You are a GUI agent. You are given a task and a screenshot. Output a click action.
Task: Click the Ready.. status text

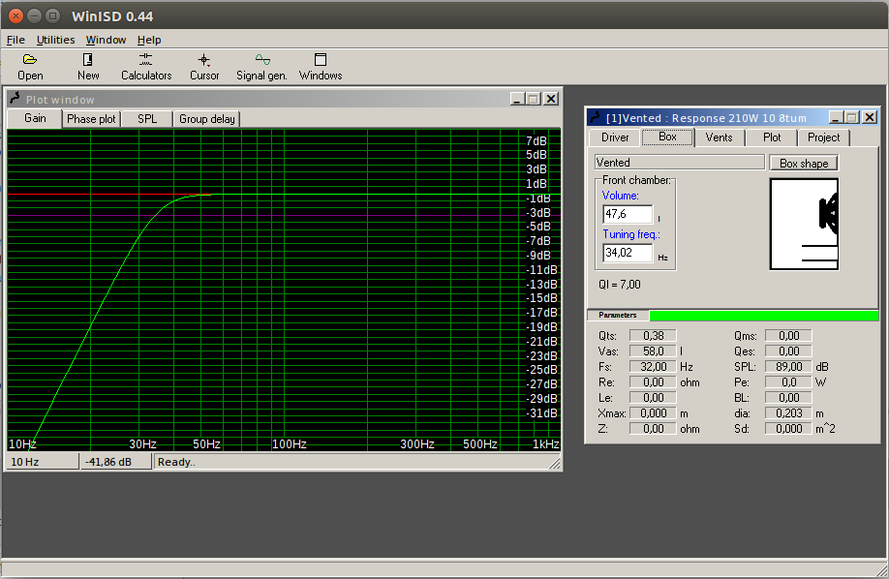coord(176,462)
